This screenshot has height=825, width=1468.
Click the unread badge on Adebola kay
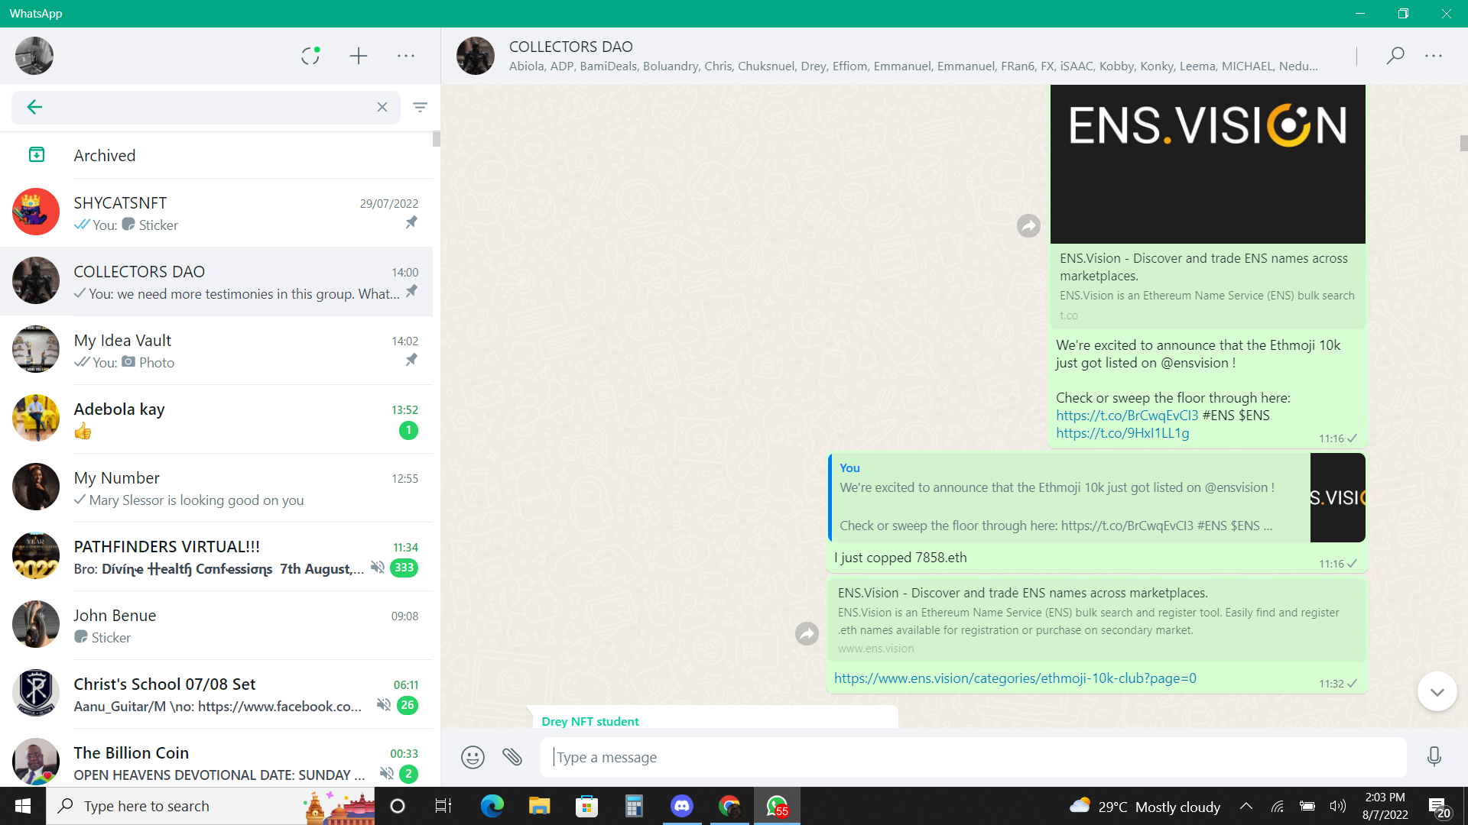pyautogui.click(x=409, y=430)
